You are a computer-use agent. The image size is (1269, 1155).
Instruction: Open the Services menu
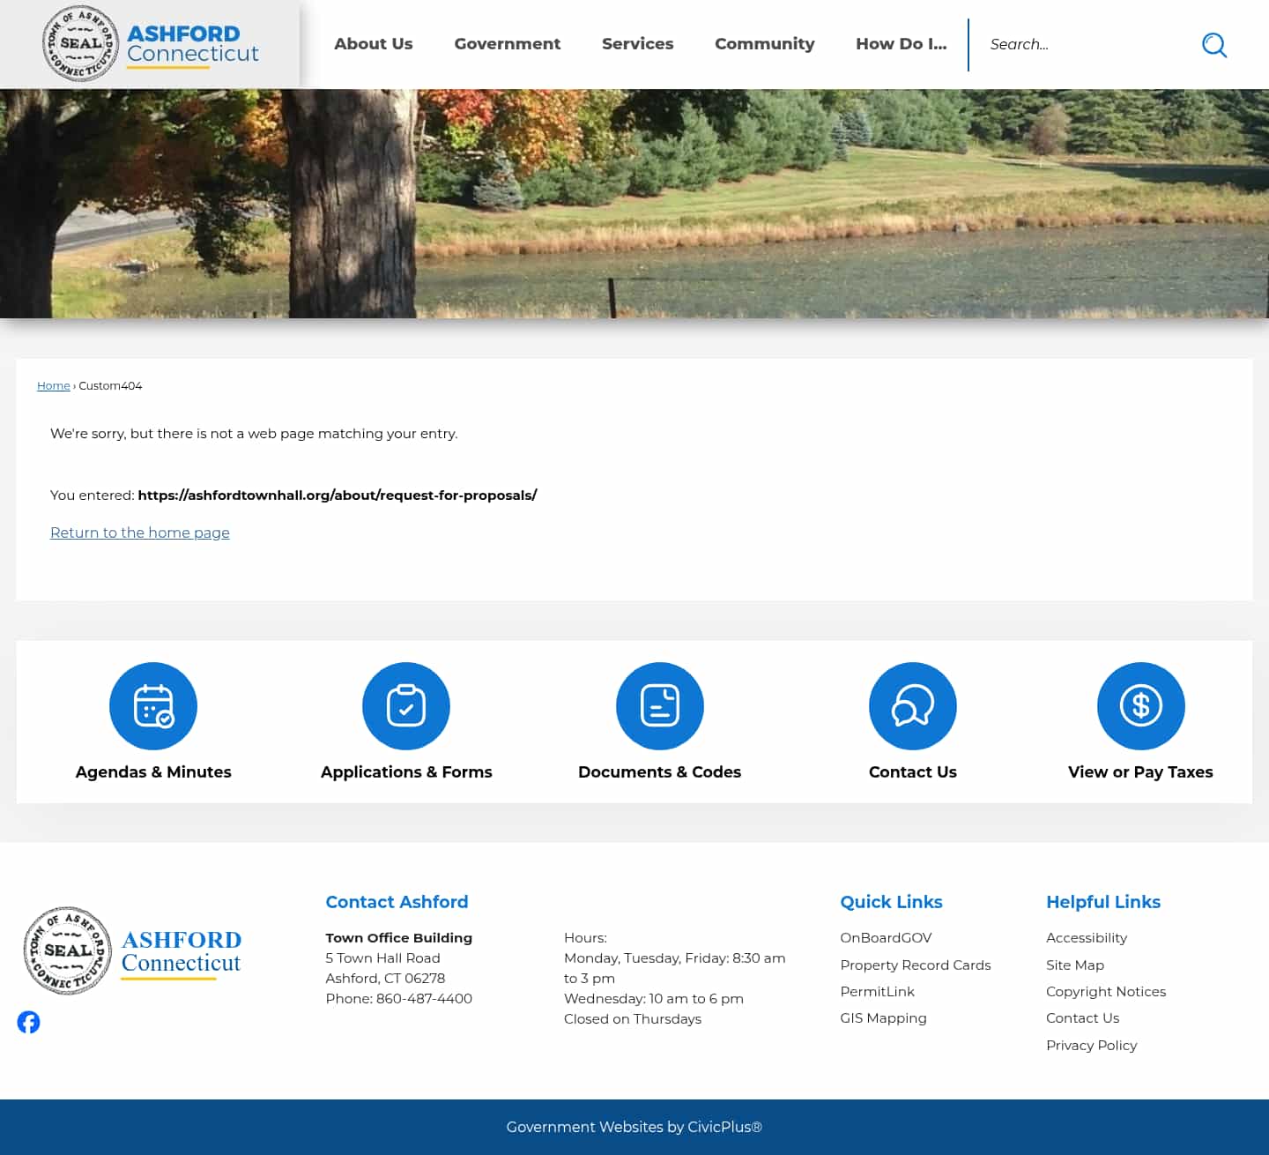[637, 43]
